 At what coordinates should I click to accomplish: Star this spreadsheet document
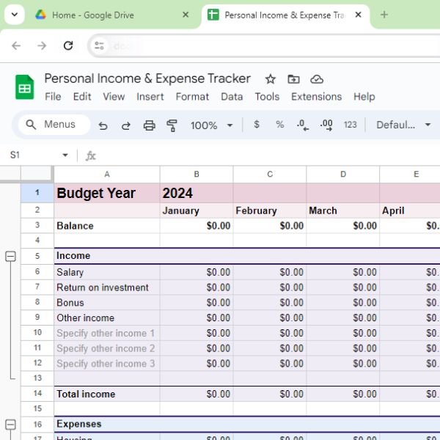[270, 79]
